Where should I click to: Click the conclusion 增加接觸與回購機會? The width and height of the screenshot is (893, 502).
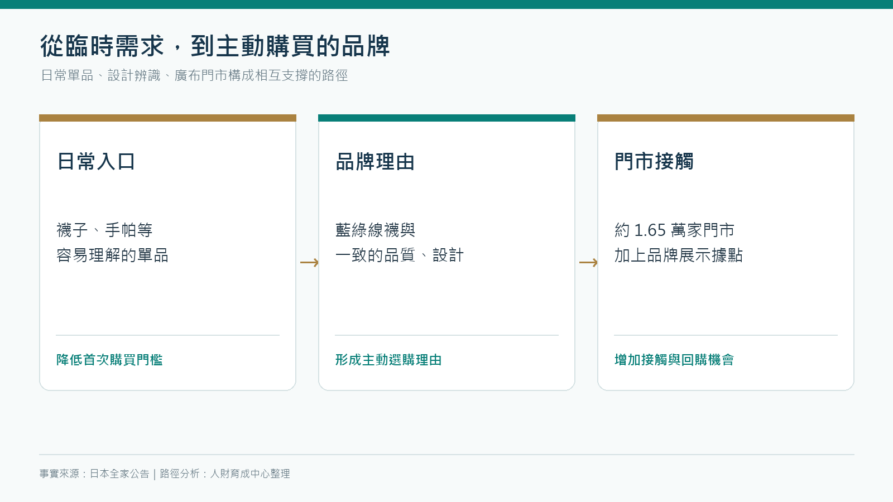(674, 360)
